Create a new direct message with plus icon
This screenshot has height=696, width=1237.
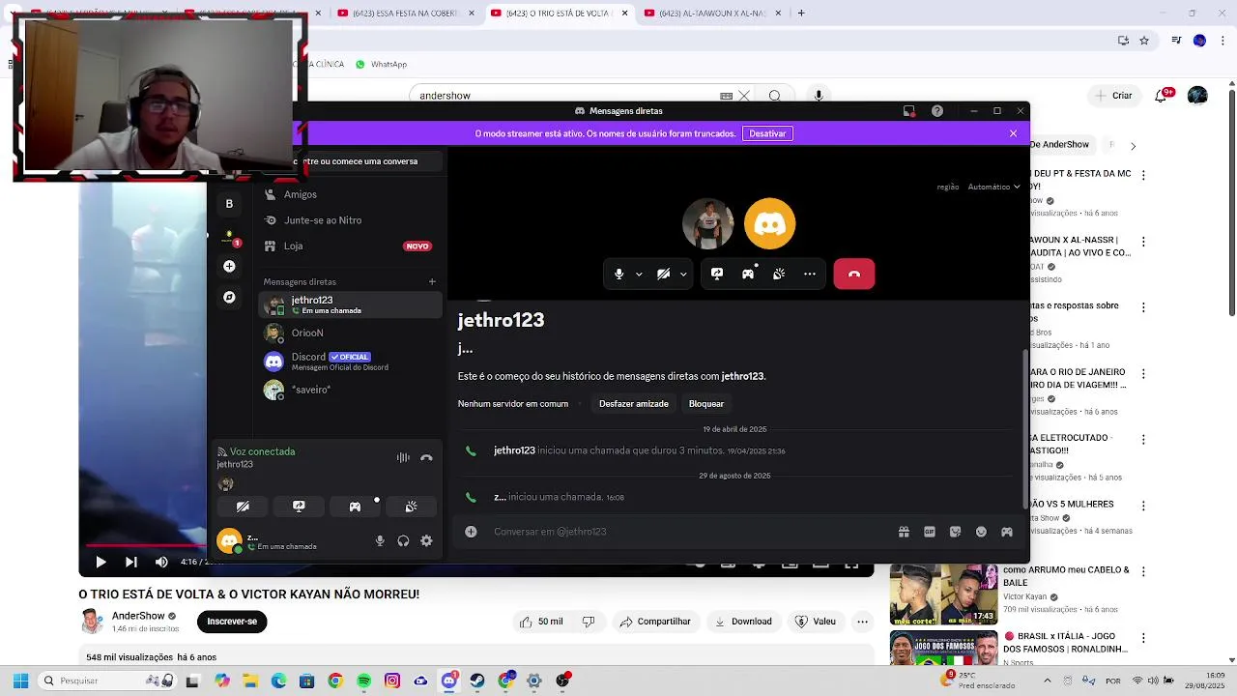coord(432,281)
